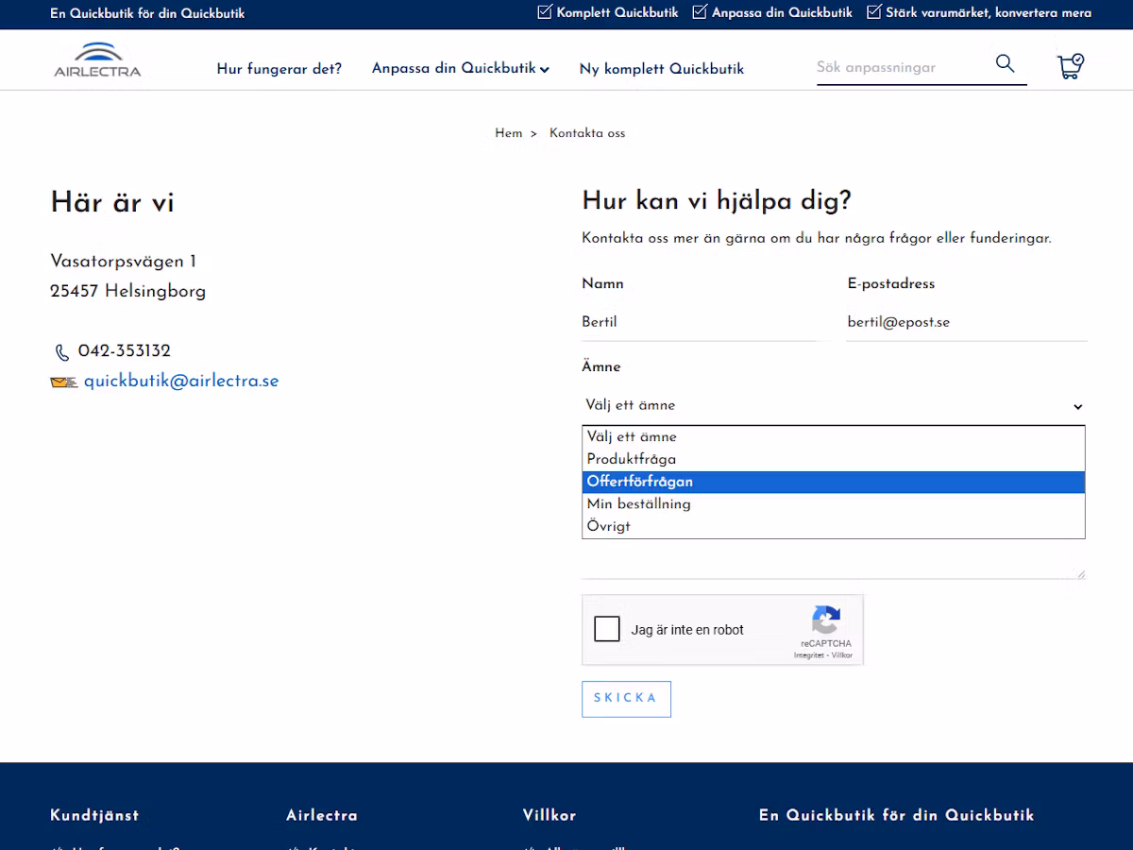
Task: Select Offertförfrågan in the subject list
Action: pos(834,482)
